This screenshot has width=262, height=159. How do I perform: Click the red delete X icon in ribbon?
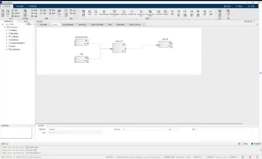[32, 16]
